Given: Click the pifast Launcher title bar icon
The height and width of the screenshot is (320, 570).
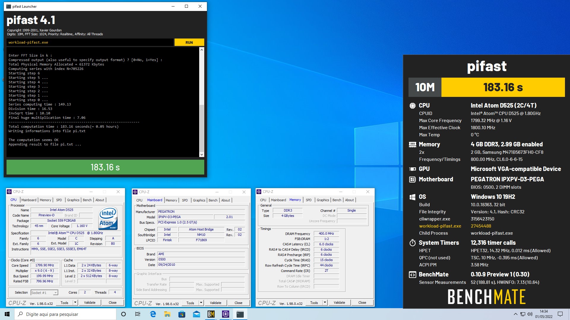Looking at the screenshot, I should [9, 6].
